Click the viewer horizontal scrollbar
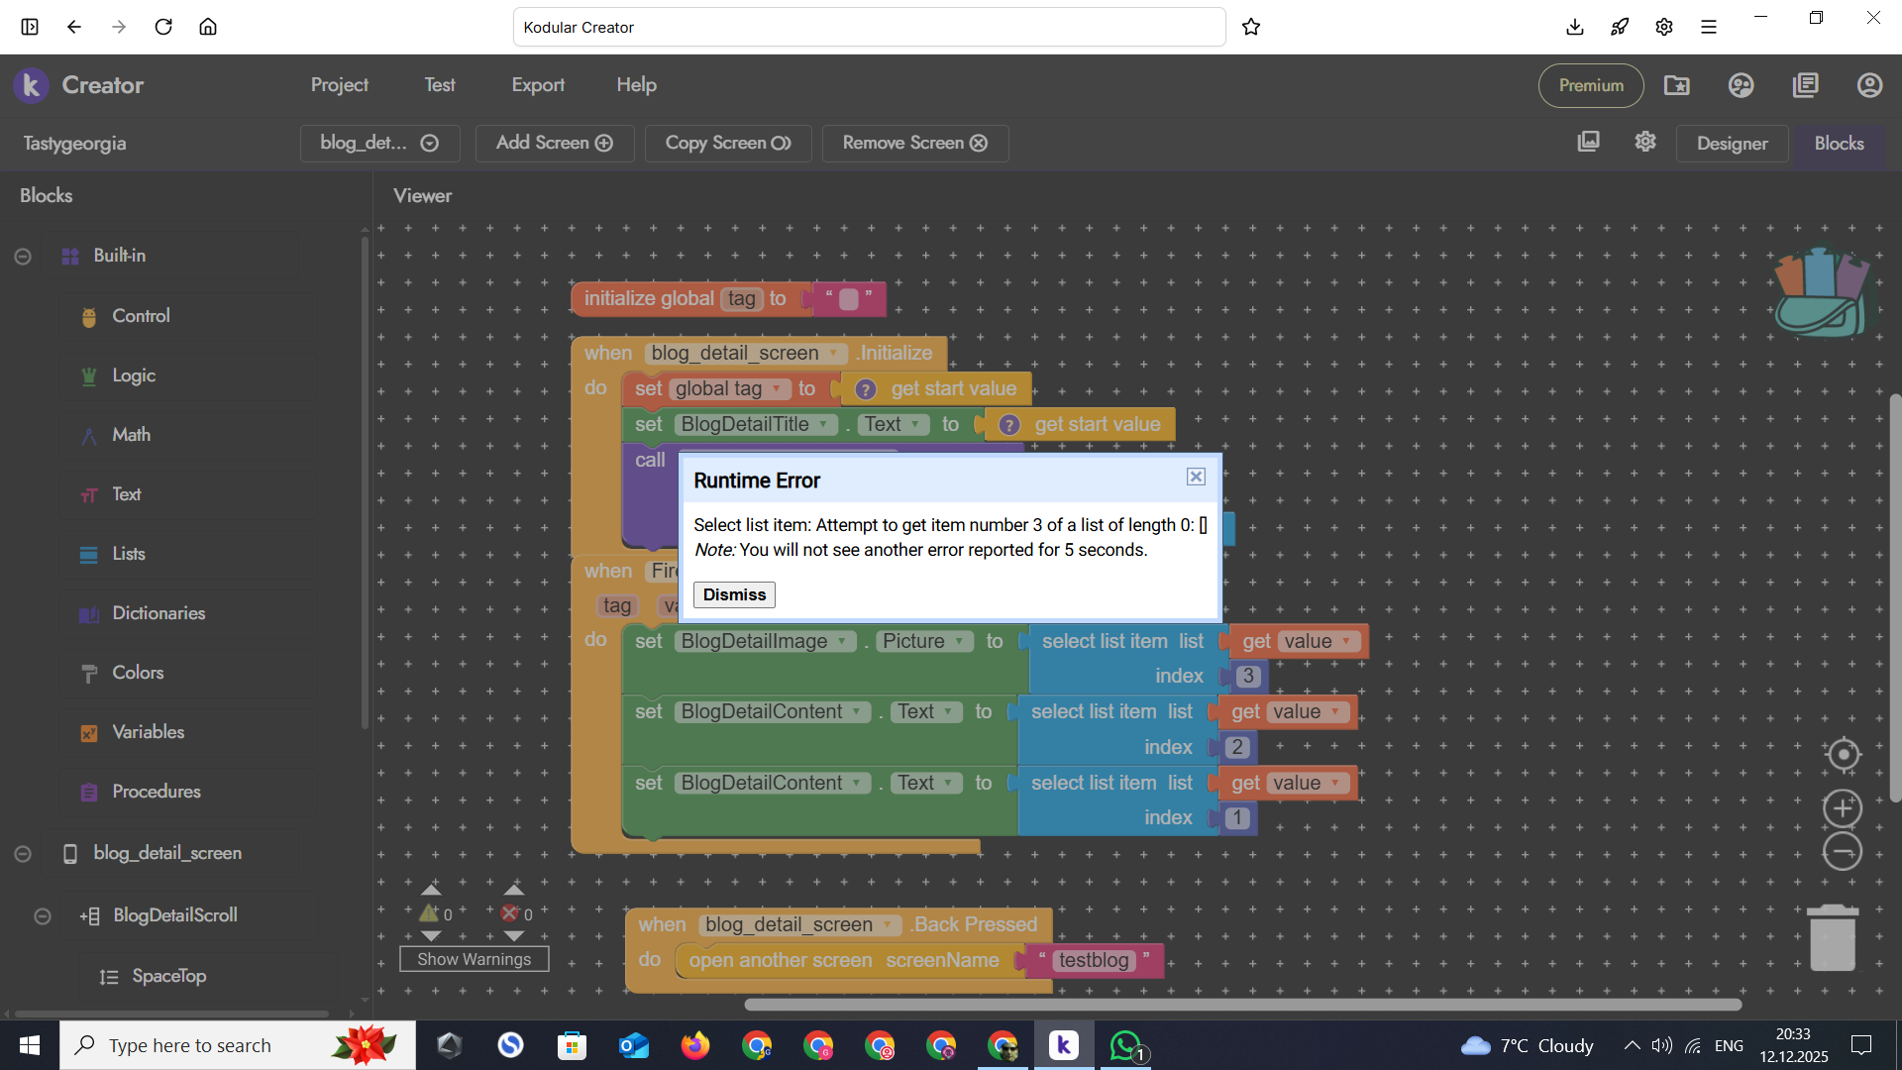1902x1070 pixels. [x=1242, y=1005]
